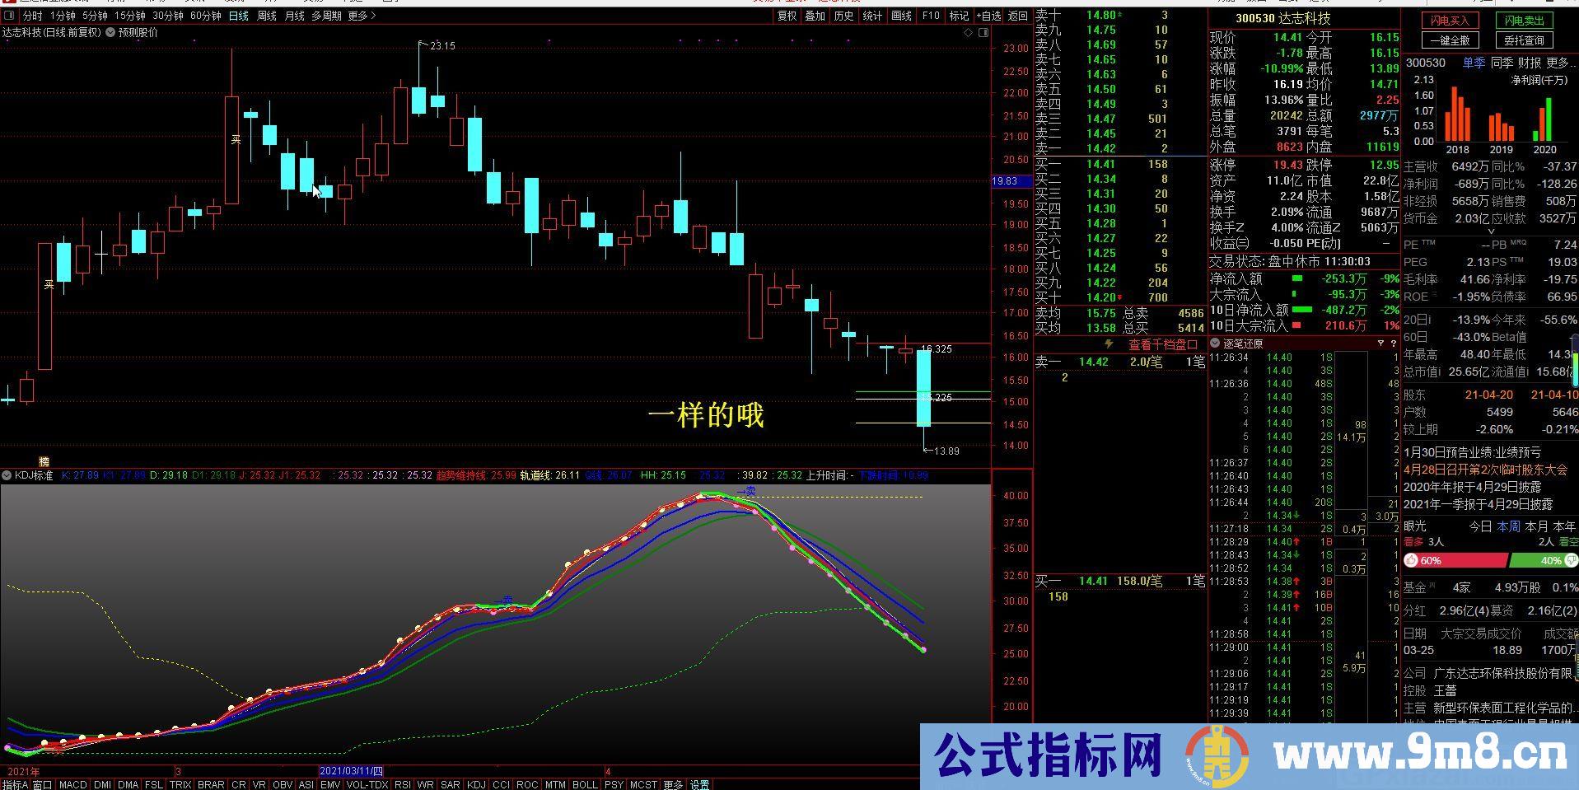This screenshot has width=1579, height=790.
Task: Open the 财报 tab
Action: pos(1530,63)
